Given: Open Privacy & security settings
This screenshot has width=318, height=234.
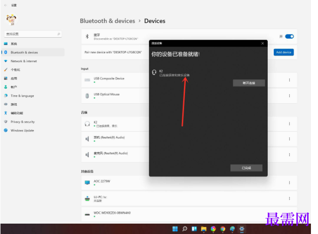Looking at the screenshot, I should coord(33,122).
